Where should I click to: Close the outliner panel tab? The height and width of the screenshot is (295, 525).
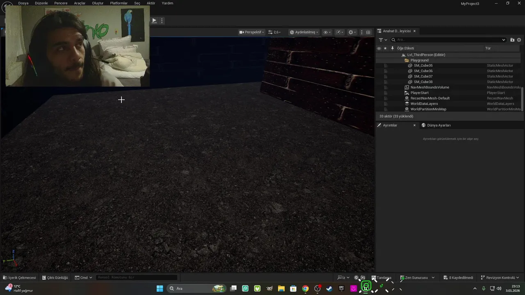coord(414,31)
